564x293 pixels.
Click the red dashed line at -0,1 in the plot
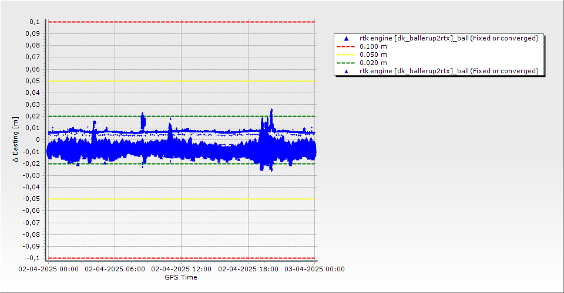182,258
